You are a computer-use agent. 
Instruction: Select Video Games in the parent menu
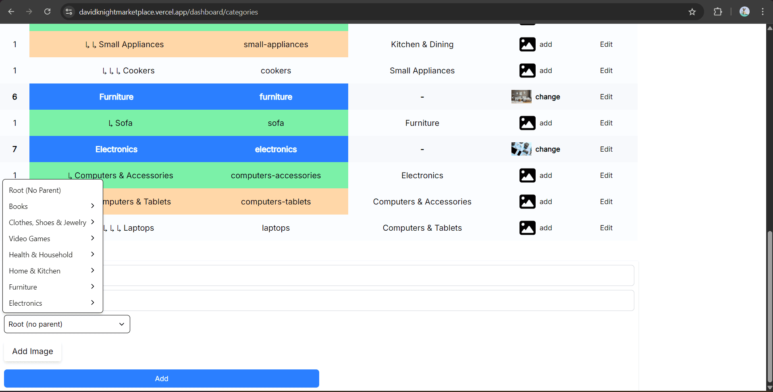click(x=29, y=239)
